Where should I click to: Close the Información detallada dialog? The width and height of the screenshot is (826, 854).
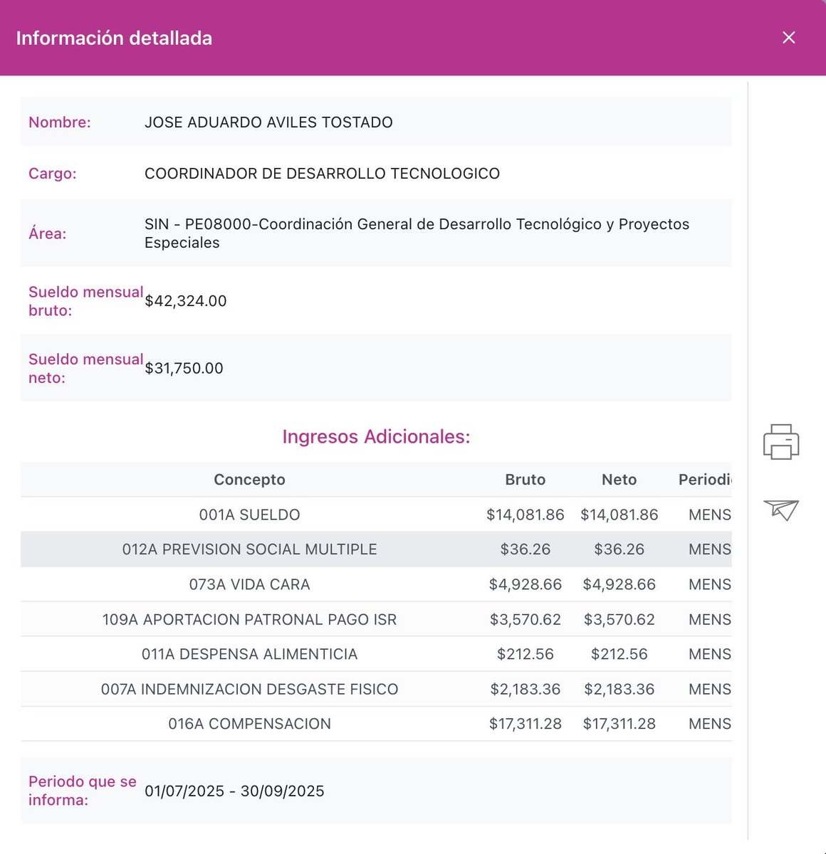pos(788,38)
